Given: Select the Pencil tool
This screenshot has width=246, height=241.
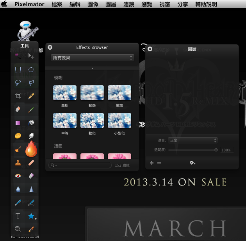Looking at the screenshot, I should coord(31,96).
